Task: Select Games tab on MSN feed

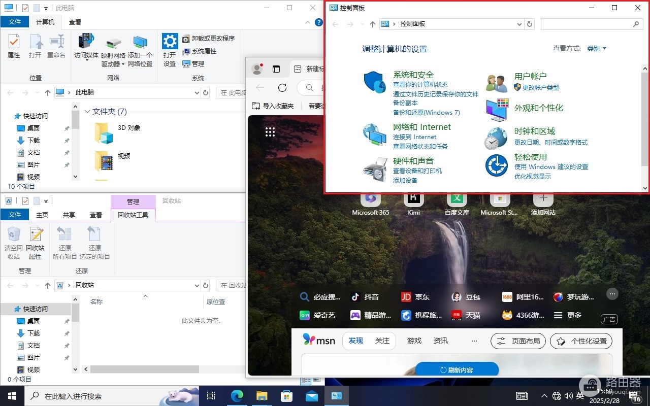Action: click(x=414, y=341)
